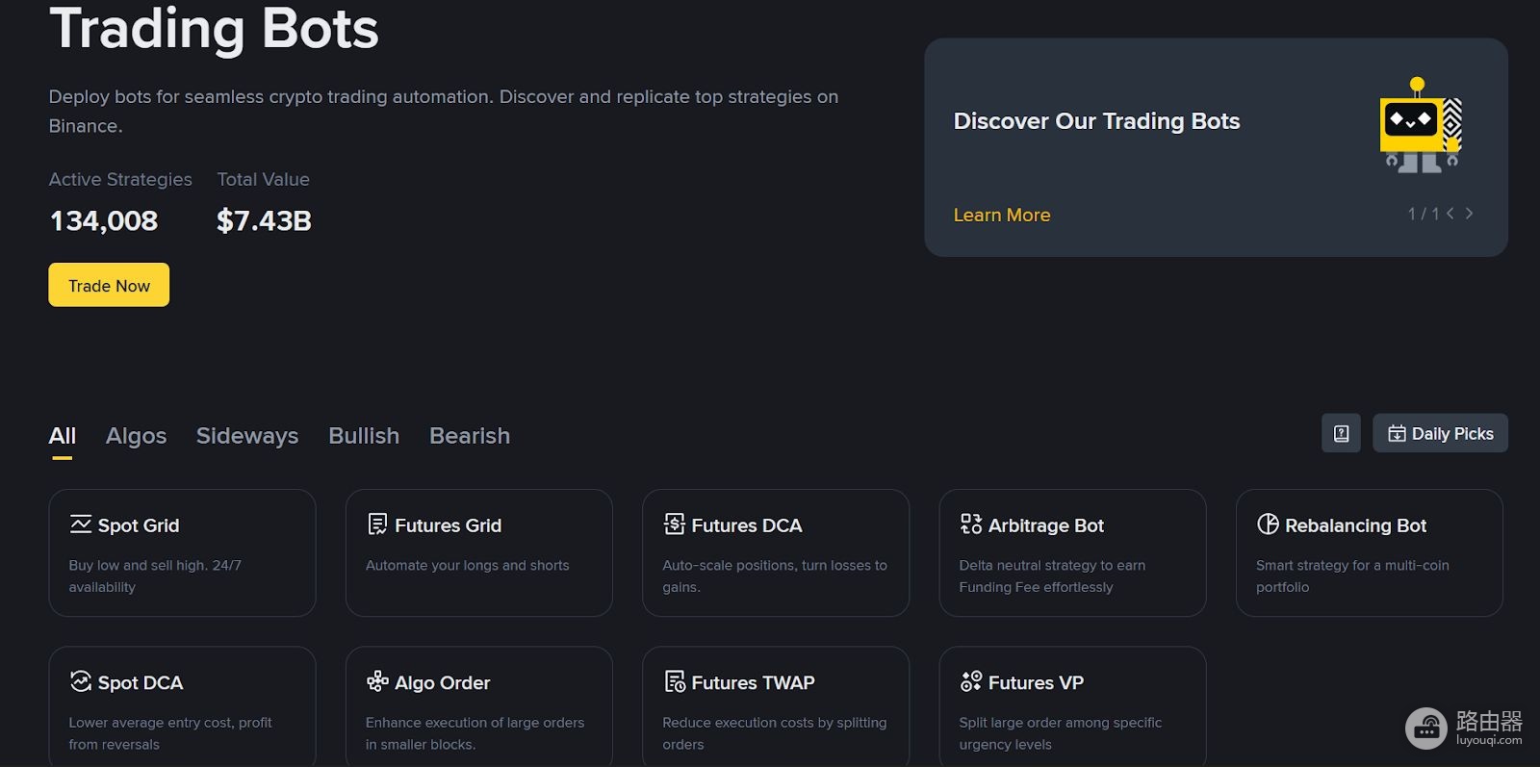Click 'Reduce execution costs' description
The width and height of the screenshot is (1540, 767).
(x=775, y=733)
